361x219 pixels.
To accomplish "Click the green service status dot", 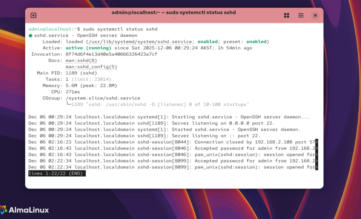I will [x=30, y=35].
